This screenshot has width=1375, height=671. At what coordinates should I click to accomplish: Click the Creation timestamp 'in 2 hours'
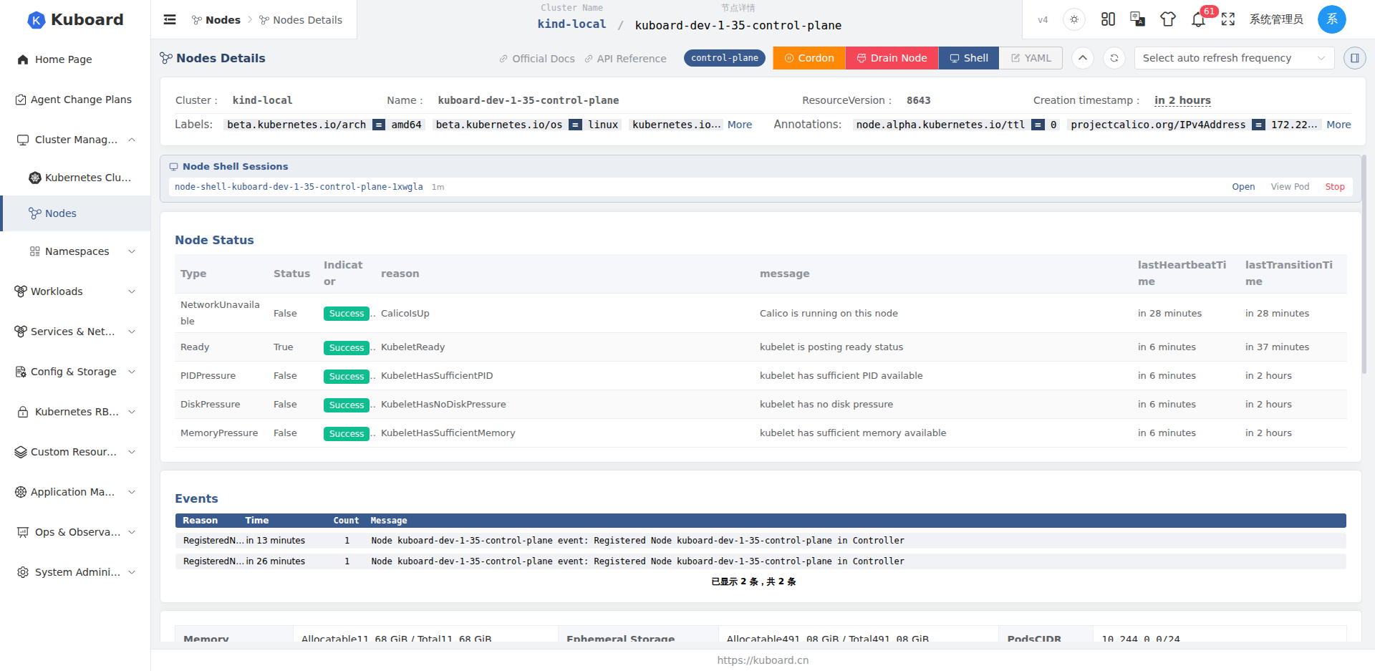[x=1182, y=100]
